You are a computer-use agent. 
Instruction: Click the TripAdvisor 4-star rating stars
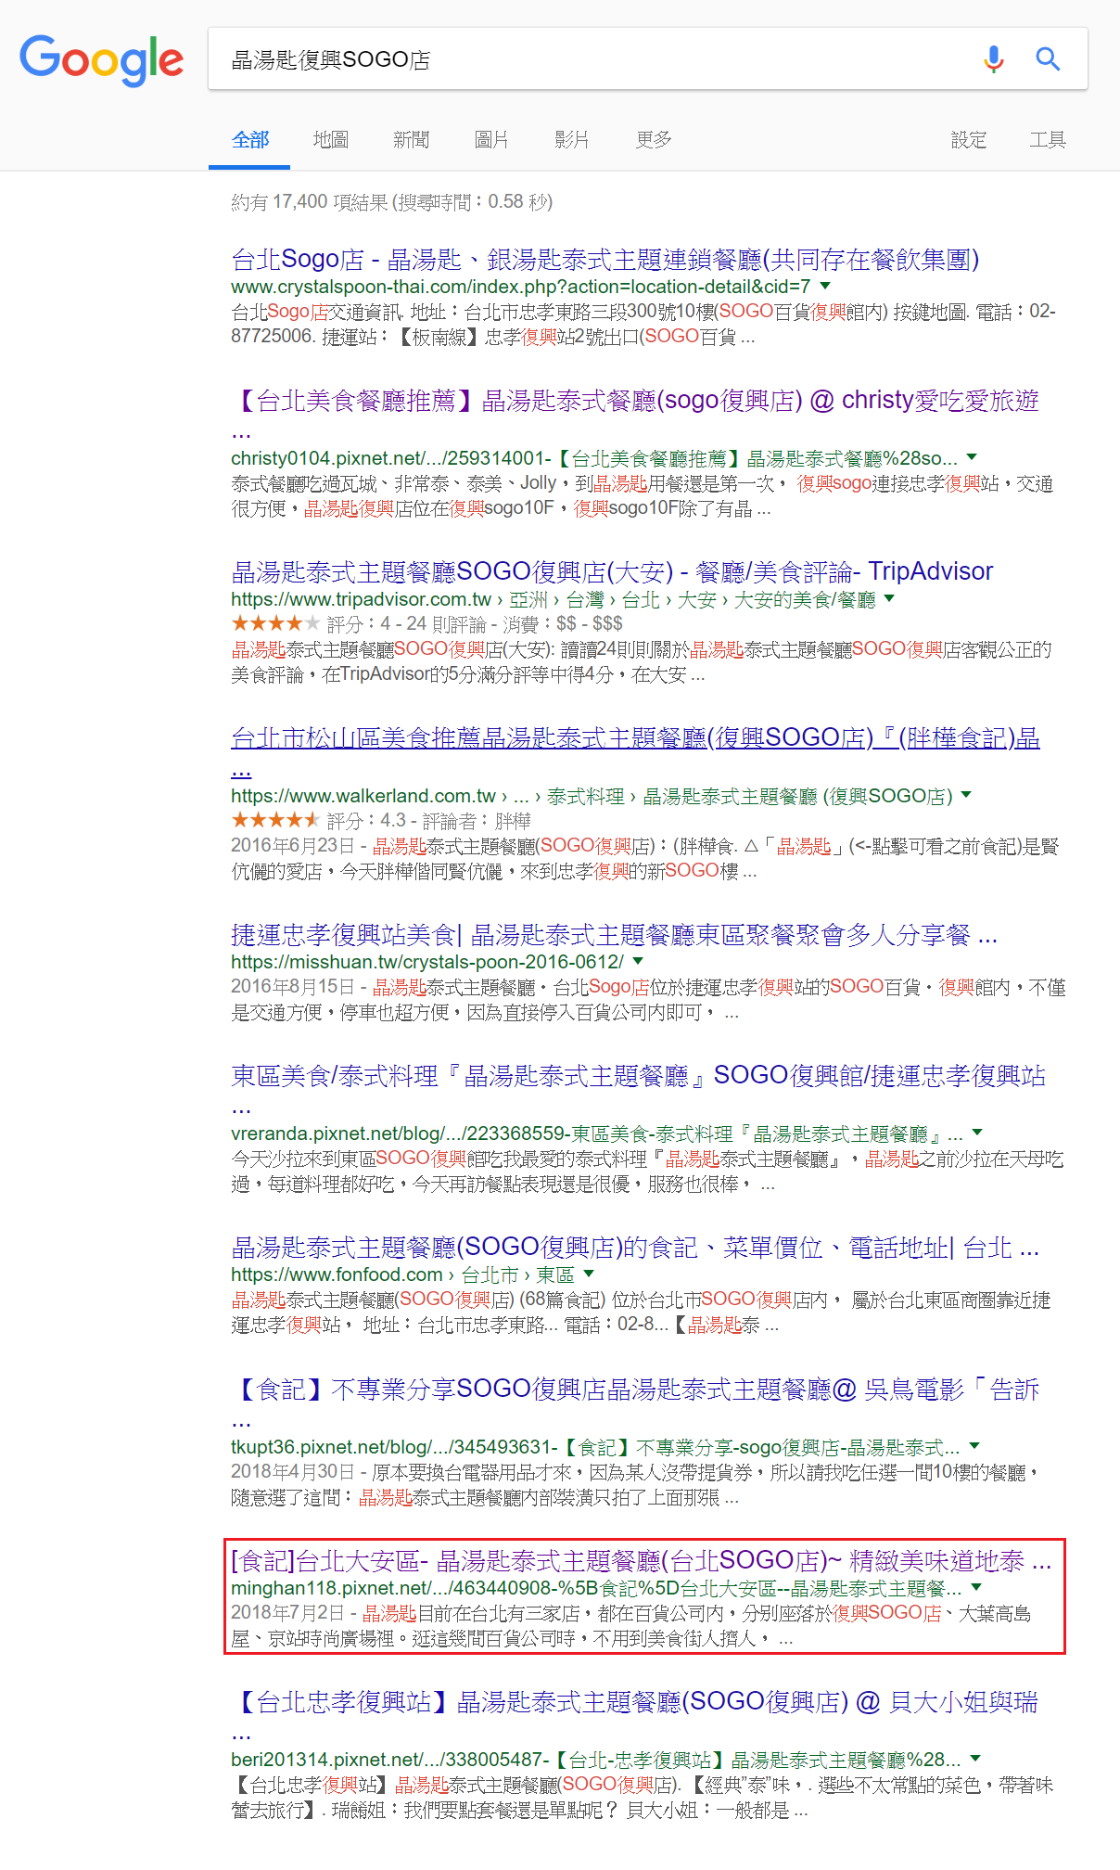275,623
